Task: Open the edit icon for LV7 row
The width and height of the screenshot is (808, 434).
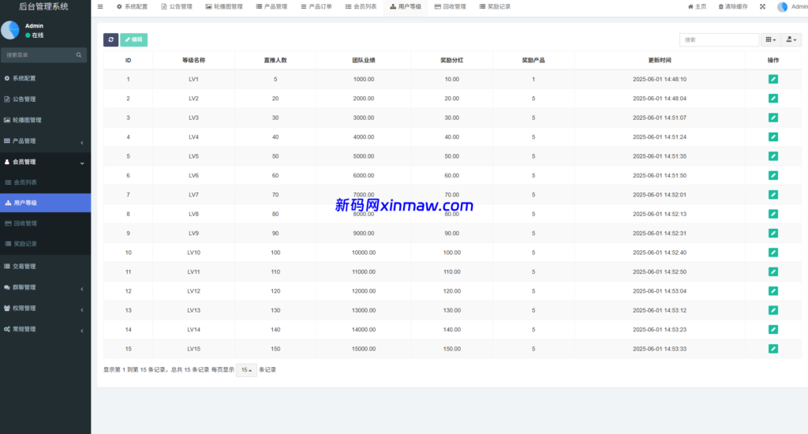Action: 773,195
